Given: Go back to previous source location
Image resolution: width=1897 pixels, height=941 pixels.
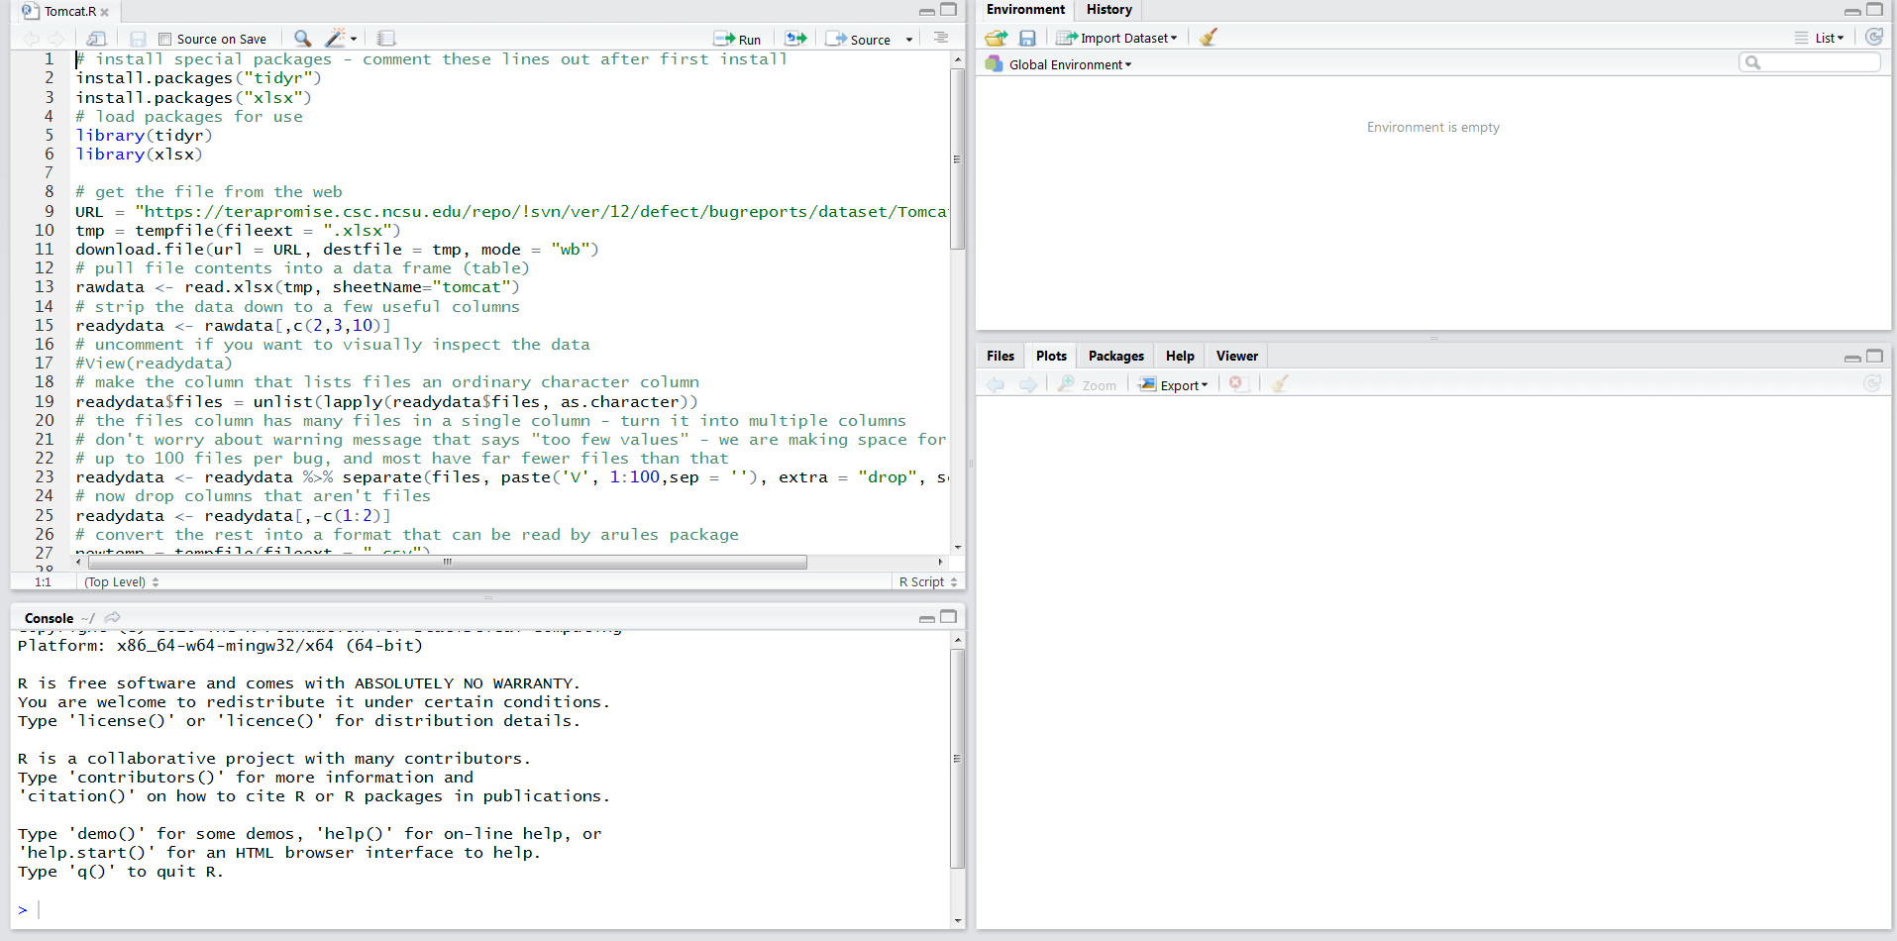Looking at the screenshot, I should pos(31,39).
